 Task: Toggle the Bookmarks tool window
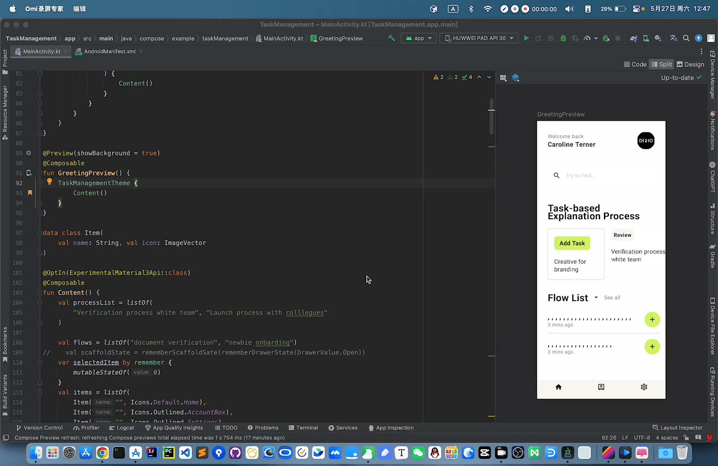click(x=5, y=344)
